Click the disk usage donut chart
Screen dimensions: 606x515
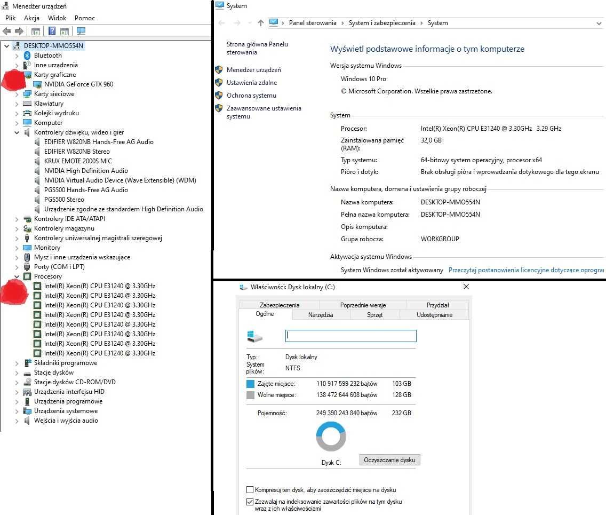(x=331, y=436)
